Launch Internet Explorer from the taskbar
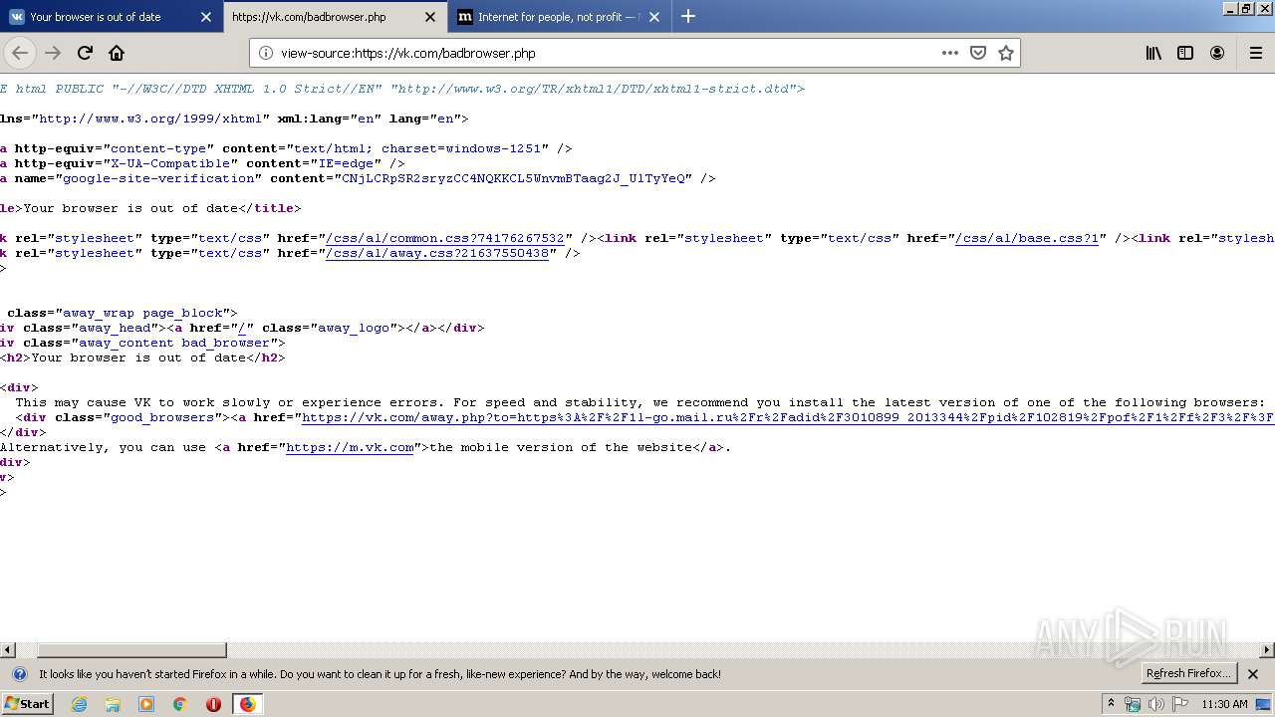The height and width of the screenshot is (717, 1275). [79, 704]
